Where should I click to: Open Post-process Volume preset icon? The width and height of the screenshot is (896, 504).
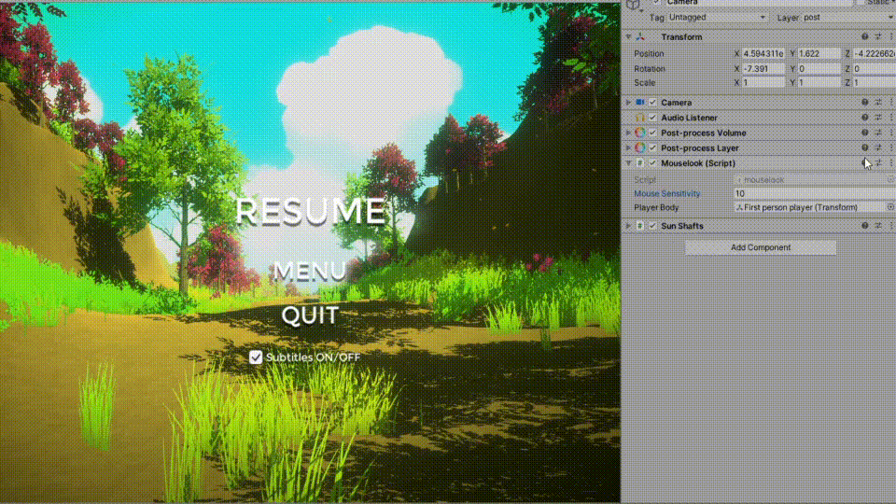pos(878,133)
